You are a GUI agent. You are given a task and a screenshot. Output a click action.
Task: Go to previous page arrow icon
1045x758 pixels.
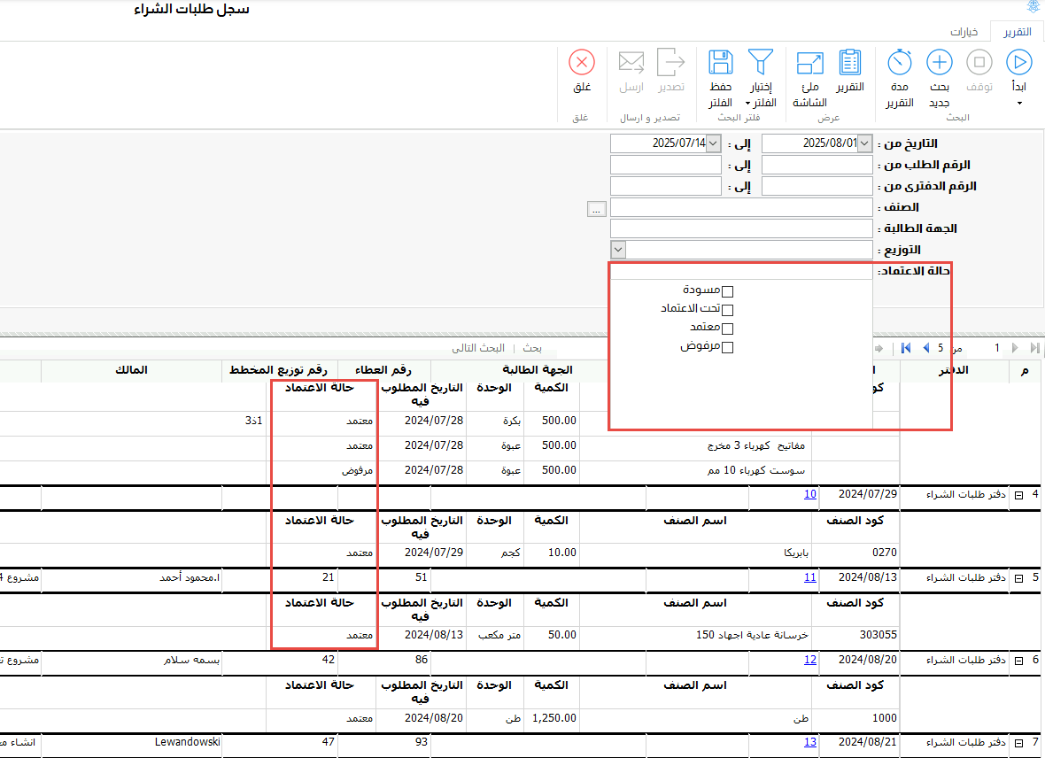pyautogui.click(x=925, y=348)
